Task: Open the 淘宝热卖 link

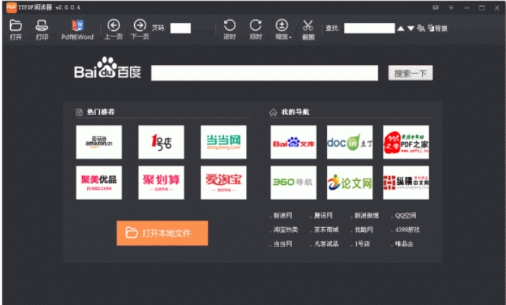Action: pos(285,230)
